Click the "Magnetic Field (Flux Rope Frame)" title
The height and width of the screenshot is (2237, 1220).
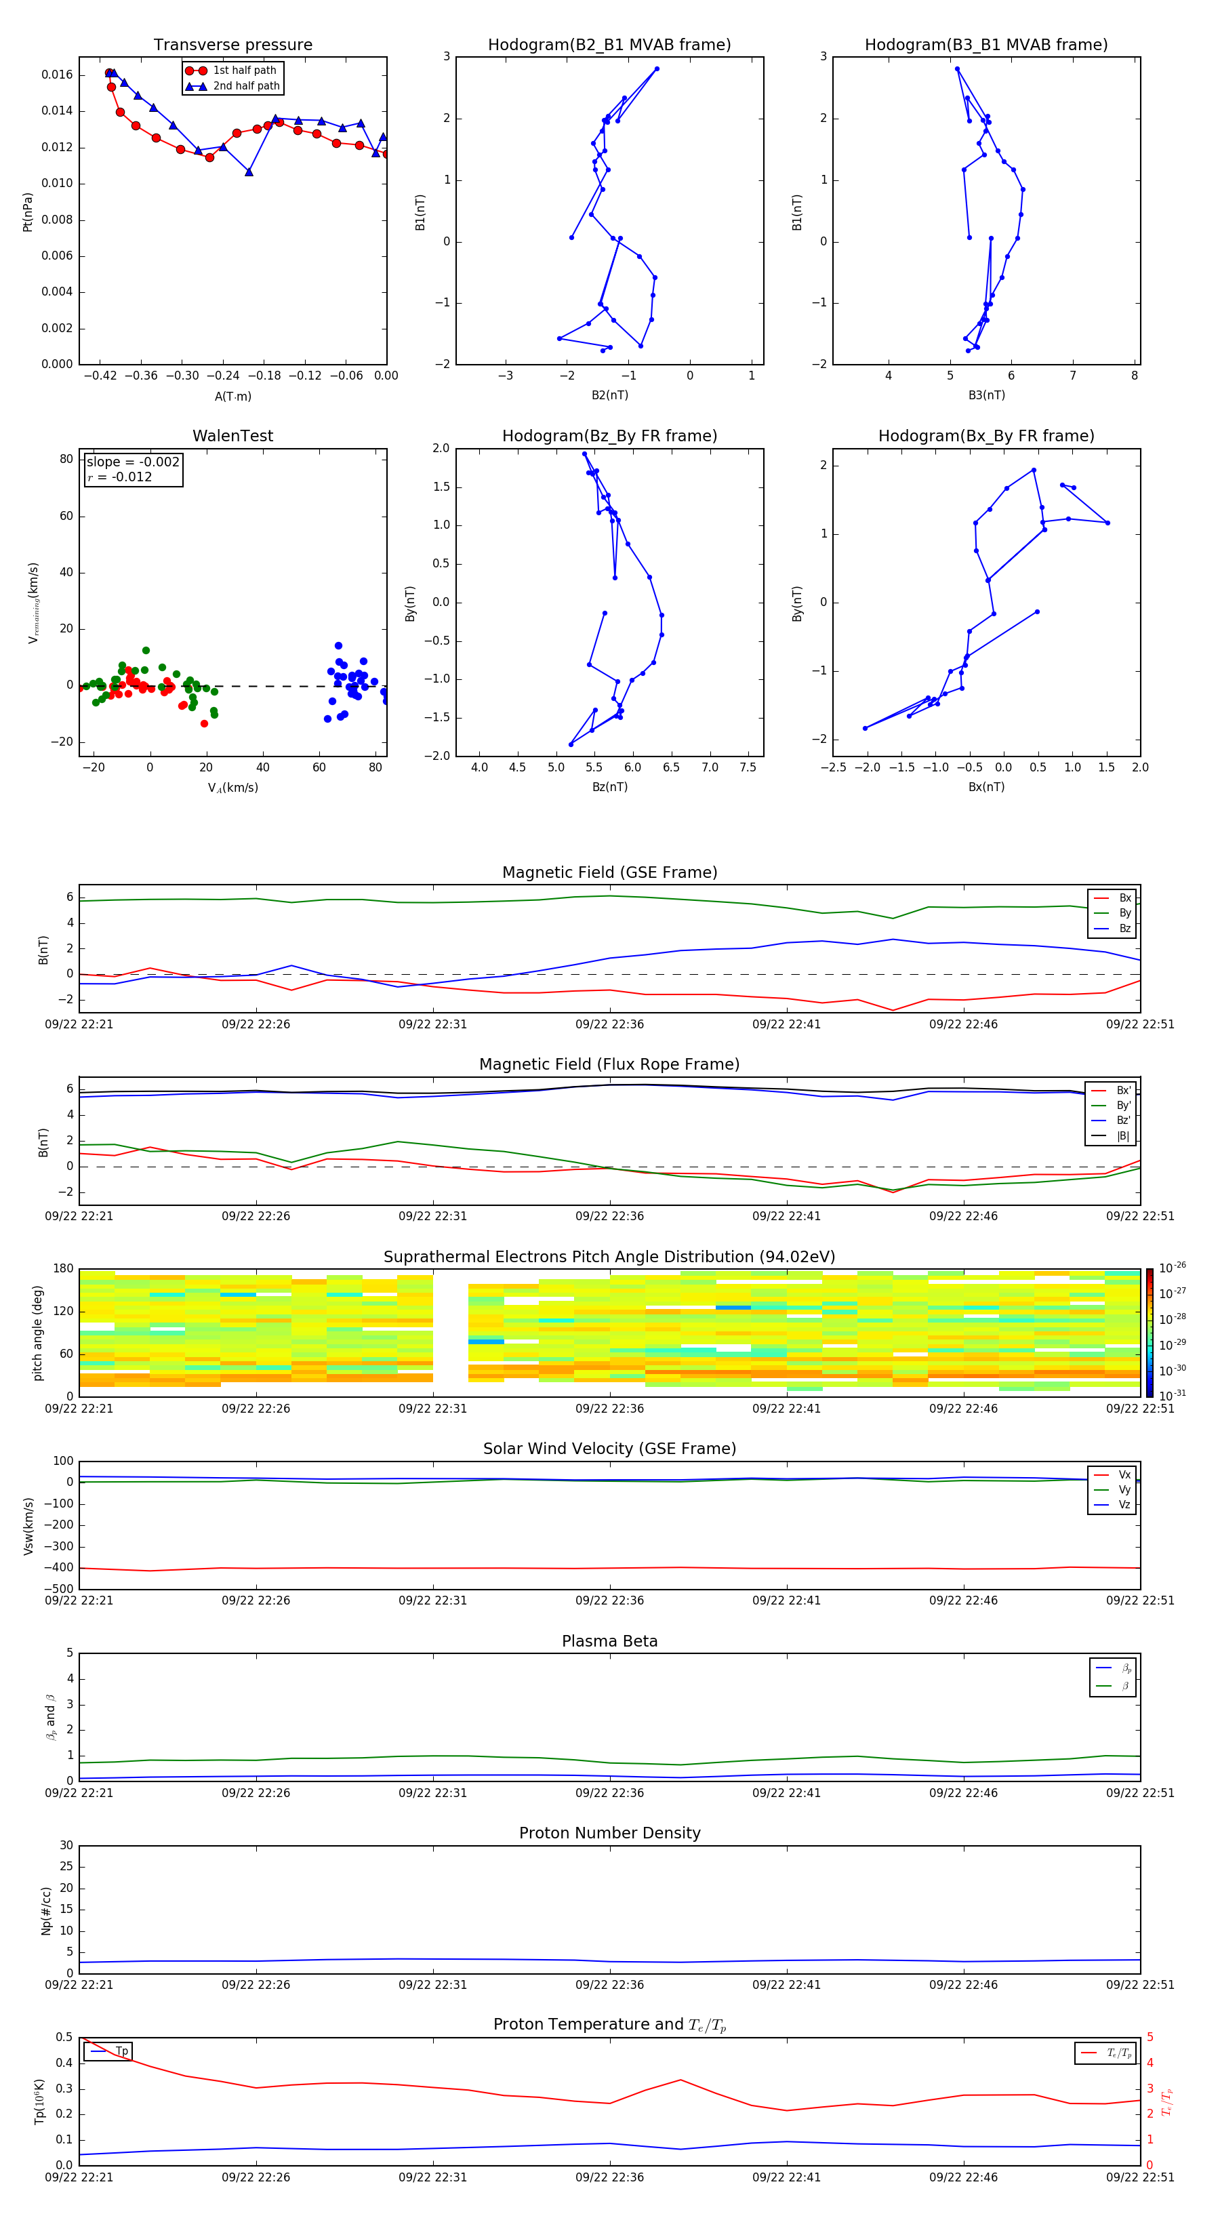[609, 1065]
